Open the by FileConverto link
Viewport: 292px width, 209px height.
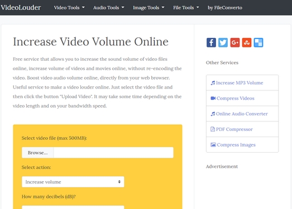pos(225,8)
